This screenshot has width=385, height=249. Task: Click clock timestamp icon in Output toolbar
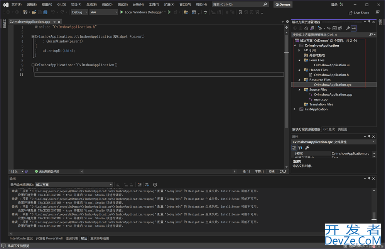155,185
